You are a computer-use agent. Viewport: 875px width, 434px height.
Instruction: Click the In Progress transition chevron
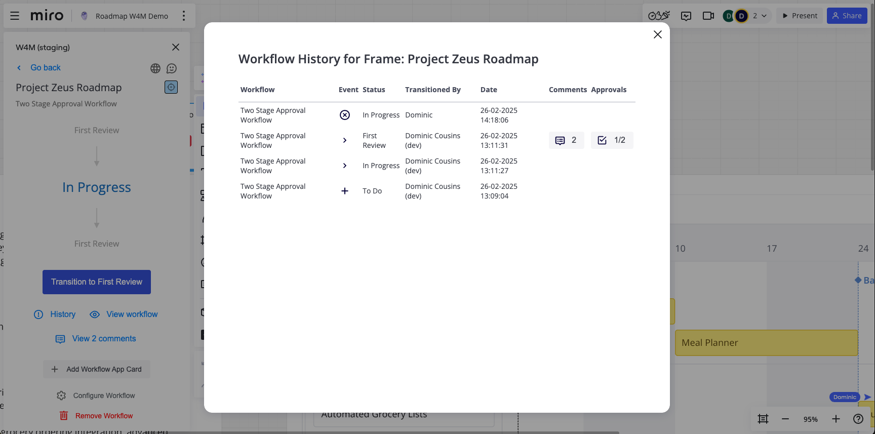345,166
